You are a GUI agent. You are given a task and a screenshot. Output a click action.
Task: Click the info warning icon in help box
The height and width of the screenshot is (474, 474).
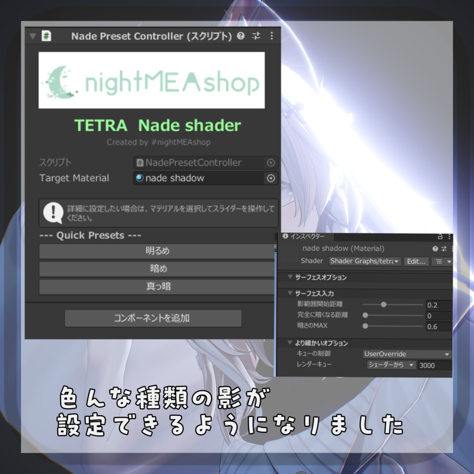click(x=53, y=212)
